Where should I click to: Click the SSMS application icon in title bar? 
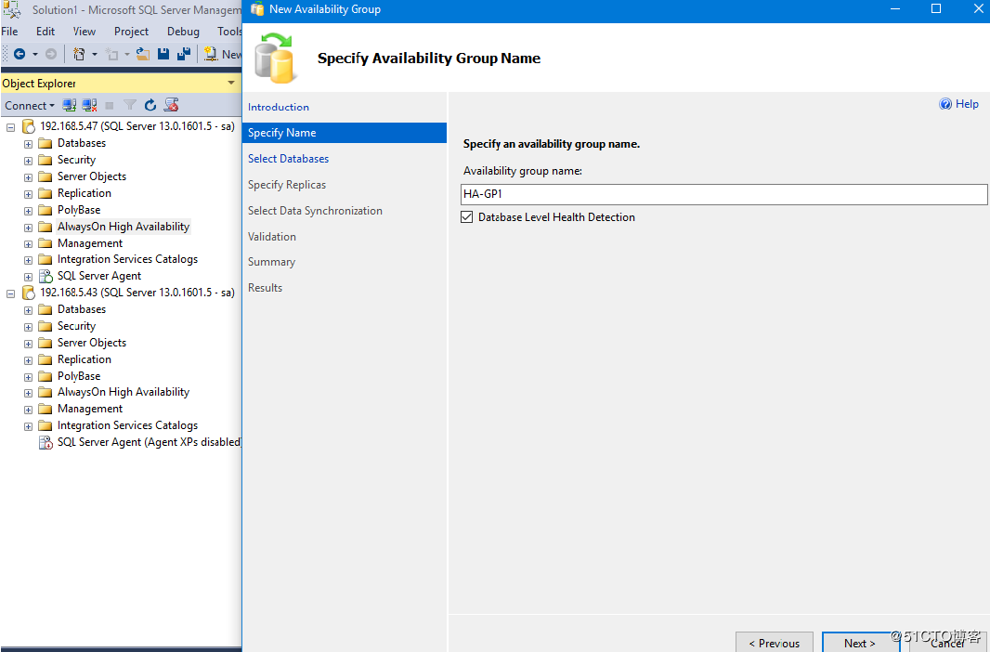pyautogui.click(x=12, y=9)
